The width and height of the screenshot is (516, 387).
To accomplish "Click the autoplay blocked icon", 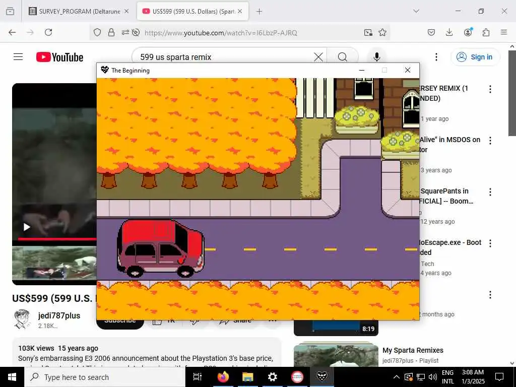I will [x=136, y=32].
